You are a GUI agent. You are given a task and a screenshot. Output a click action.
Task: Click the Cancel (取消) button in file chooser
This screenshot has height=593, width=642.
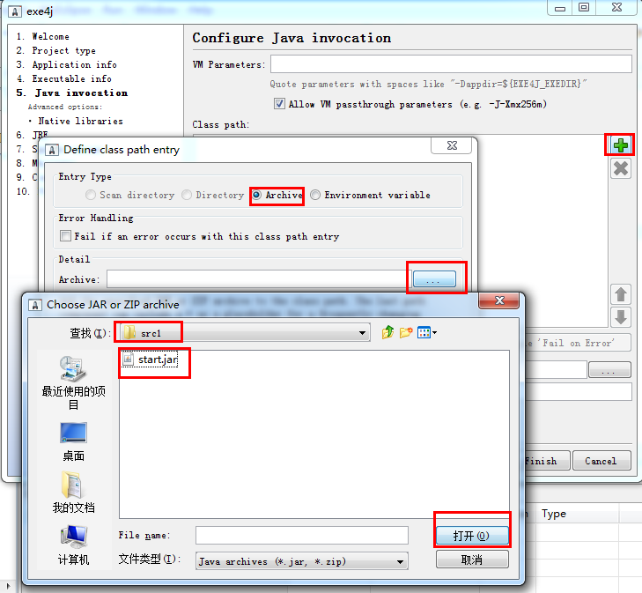pos(472,560)
